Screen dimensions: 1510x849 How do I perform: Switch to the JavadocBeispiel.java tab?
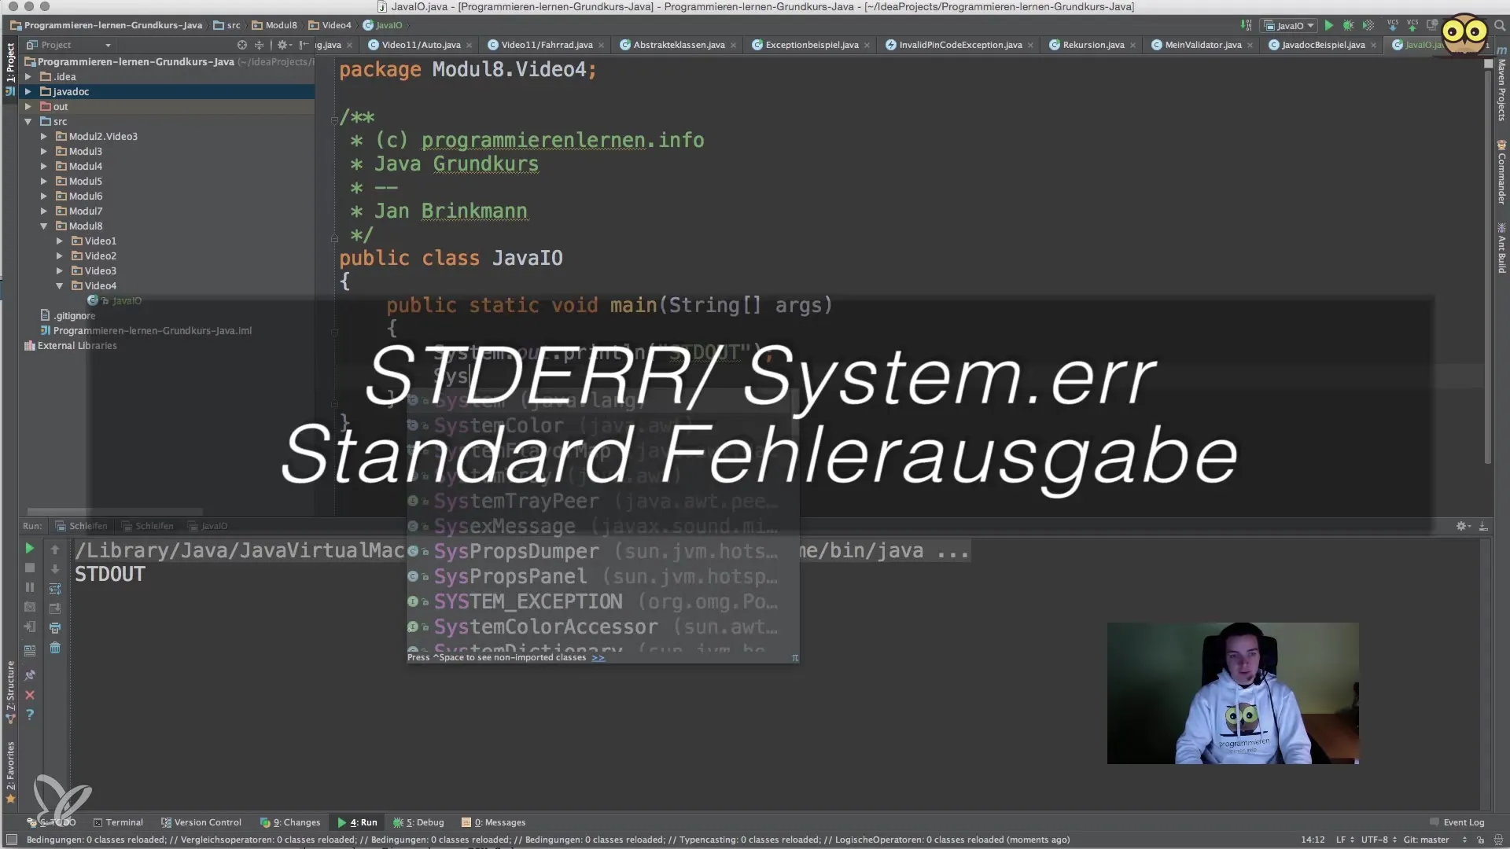tap(1323, 45)
